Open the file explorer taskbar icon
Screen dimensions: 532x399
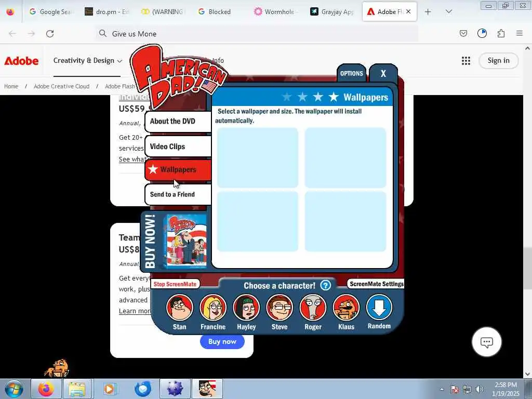(x=77, y=389)
